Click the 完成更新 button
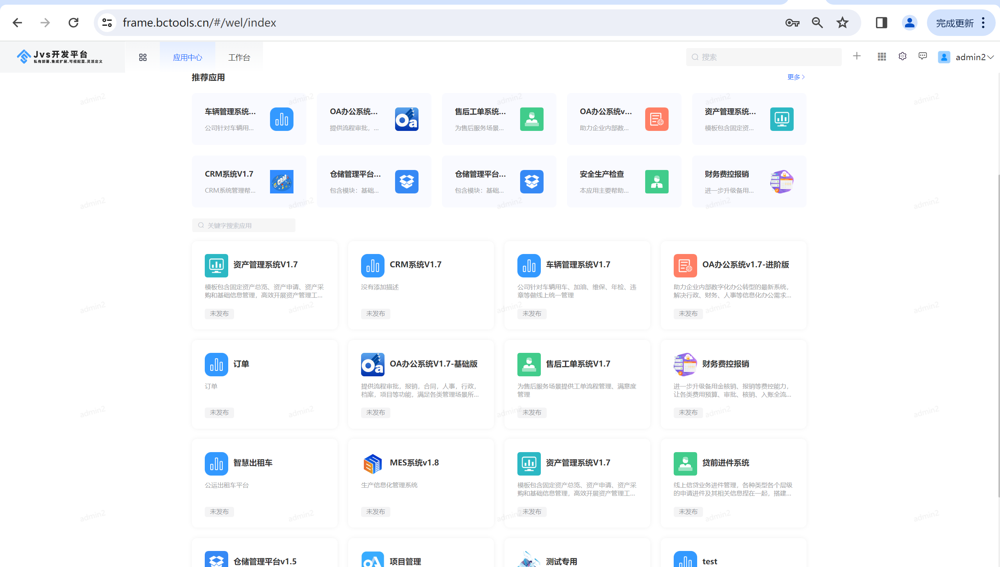 click(955, 23)
